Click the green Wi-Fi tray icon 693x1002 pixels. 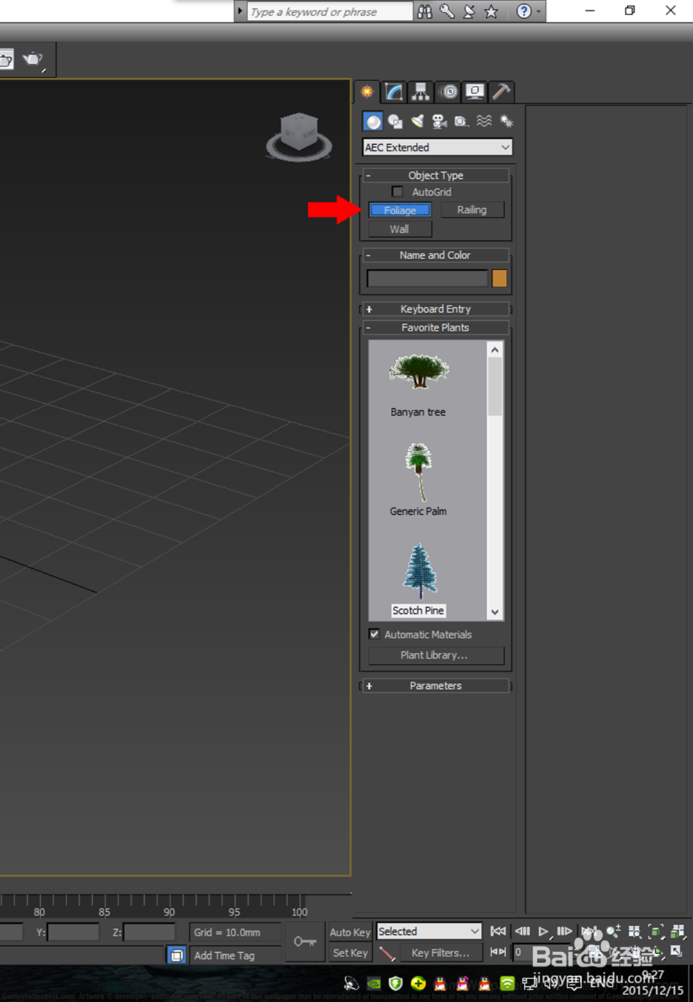[x=507, y=983]
